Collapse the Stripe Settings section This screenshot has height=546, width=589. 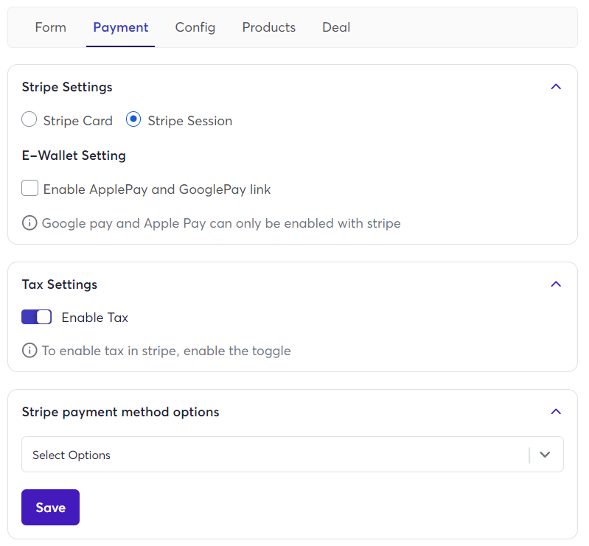tap(556, 87)
